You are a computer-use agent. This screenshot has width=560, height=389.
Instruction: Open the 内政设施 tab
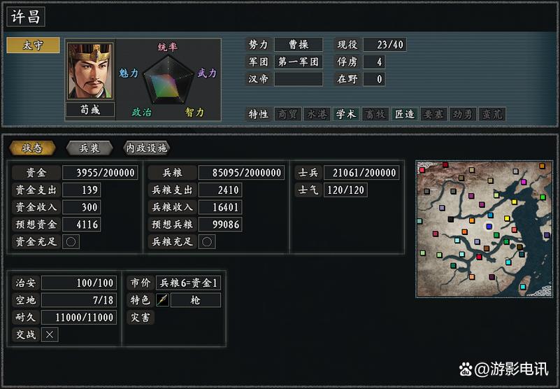[x=146, y=148]
